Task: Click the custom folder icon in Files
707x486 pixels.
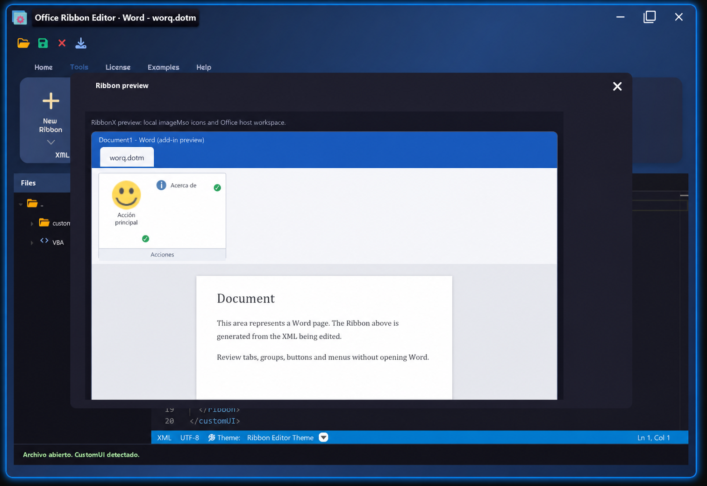Action: coord(44,222)
